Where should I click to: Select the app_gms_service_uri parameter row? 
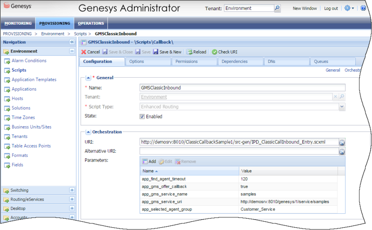(239, 202)
